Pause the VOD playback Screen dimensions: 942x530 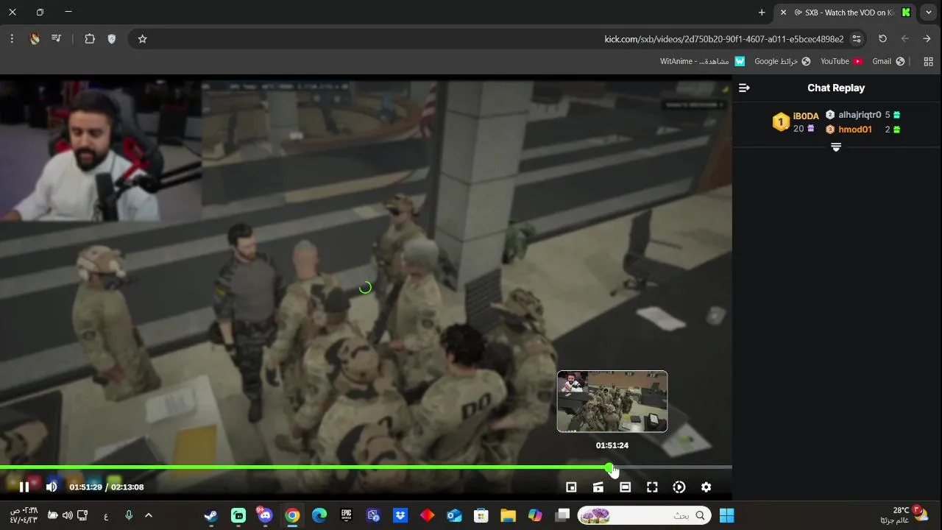(x=24, y=487)
